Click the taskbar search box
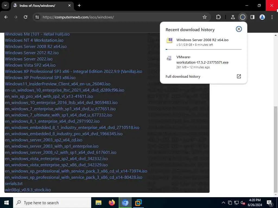The height and width of the screenshot is (208, 278). [x=52, y=203]
